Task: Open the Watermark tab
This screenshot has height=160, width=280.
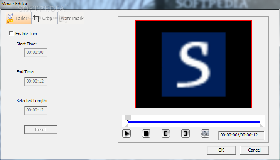Action: tap(71, 18)
